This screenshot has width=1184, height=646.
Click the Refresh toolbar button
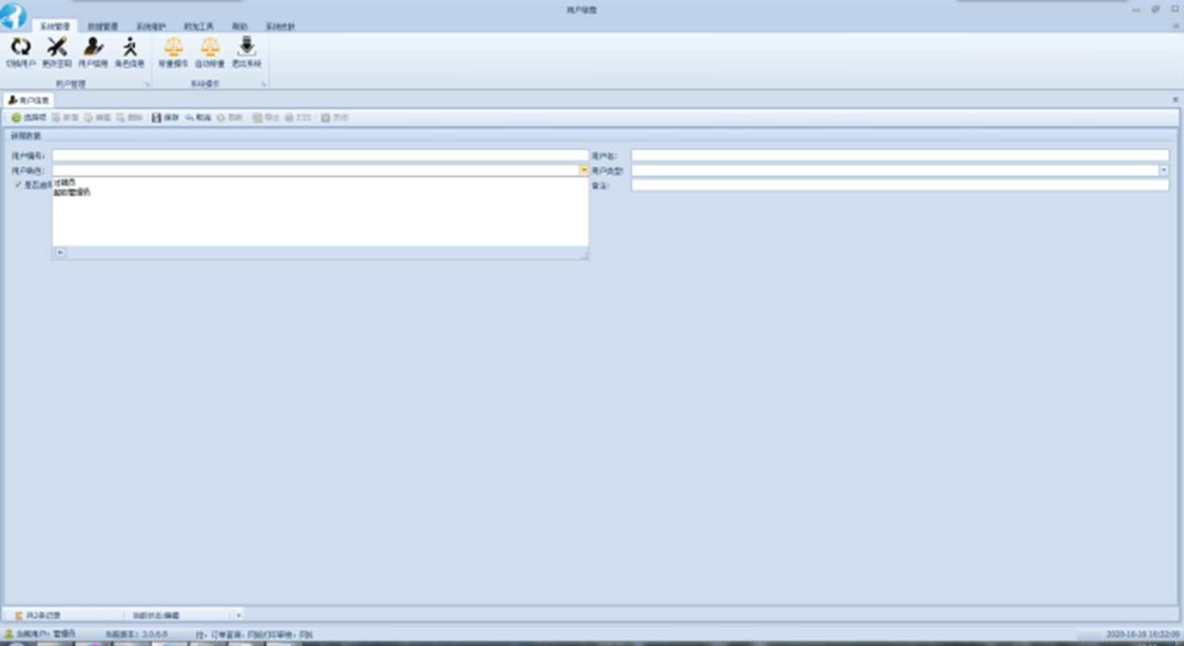point(229,118)
